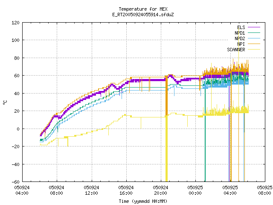273x205 pixels.
Task: Click the x-axis label 050925 08:00
Action: pyautogui.click(x=264, y=190)
